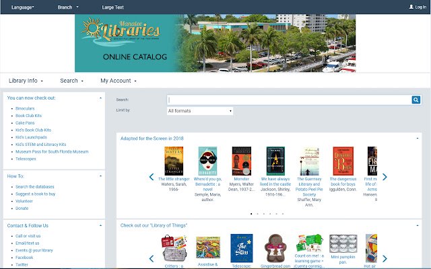The width and height of the screenshot is (431, 269).
Task: Open We have always lived in the castle cover
Action: tap(275, 161)
